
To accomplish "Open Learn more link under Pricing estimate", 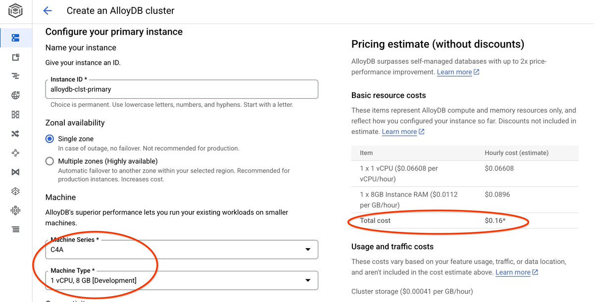I will (x=458, y=72).
